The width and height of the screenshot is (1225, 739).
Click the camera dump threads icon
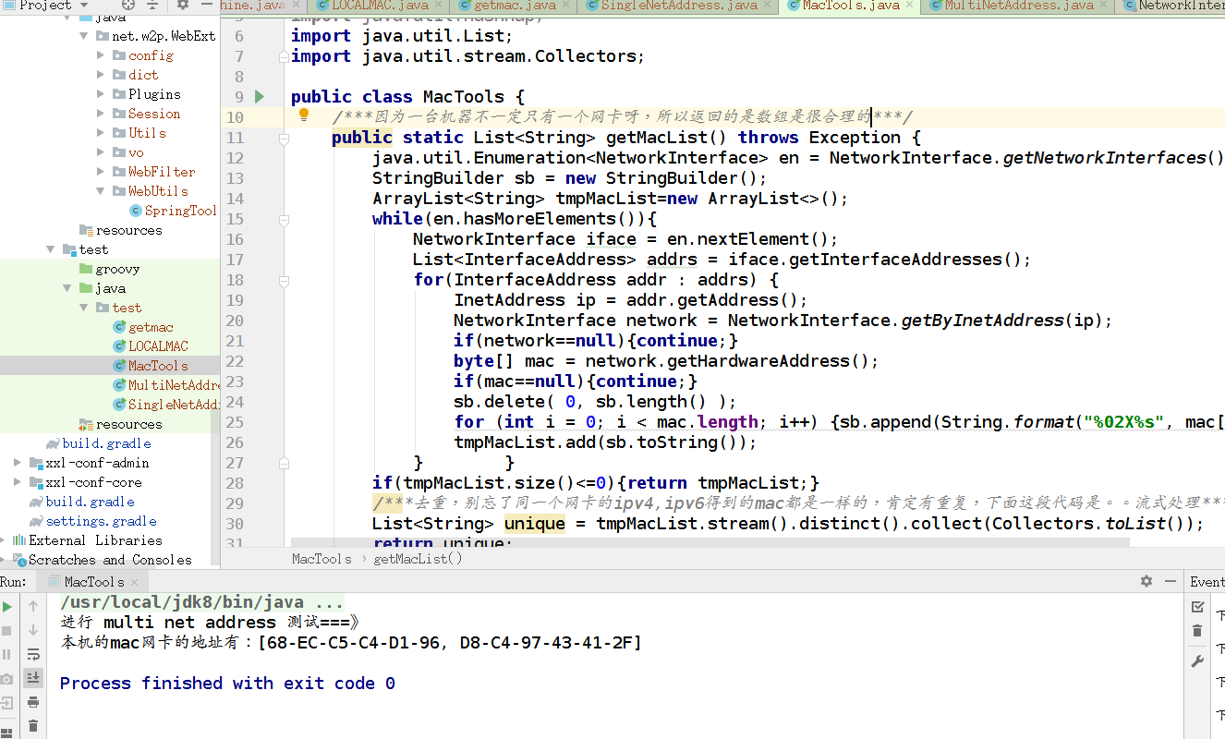tap(7, 679)
